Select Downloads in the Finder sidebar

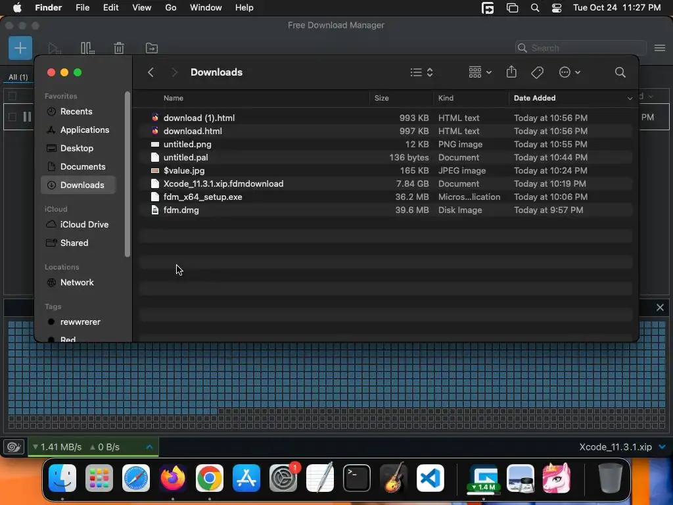point(78,185)
